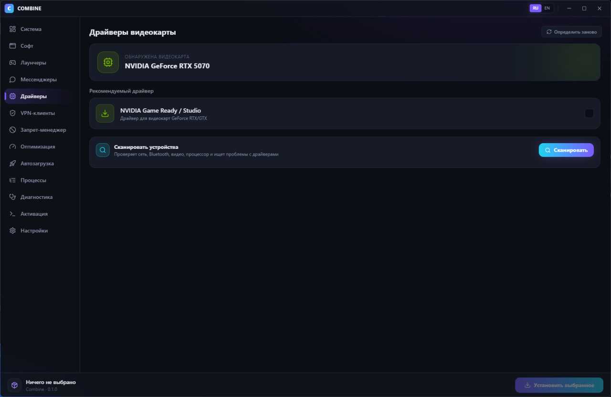The height and width of the screenshot is (397, 611).
Task: Click the Оптимизация gauge icon
Action: point(13,146)
